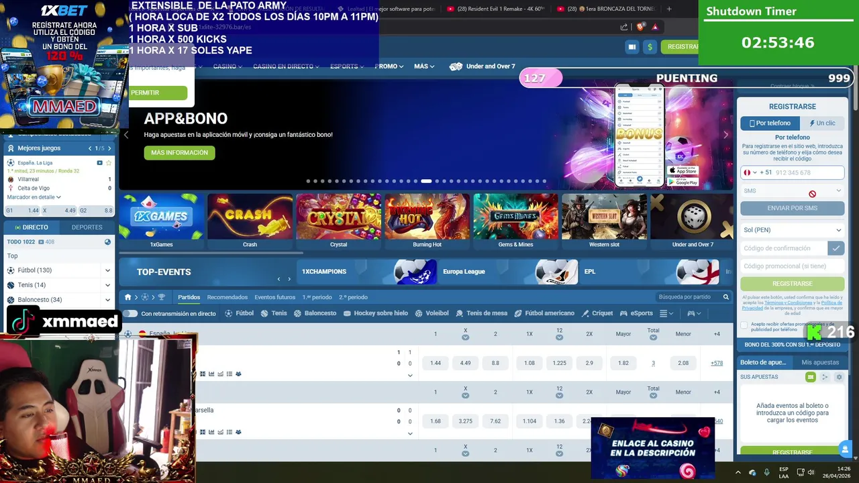Advance the APP&BONO banner with the right arrow
The width and height of the screenshot is (859, 483).
[x=725, y=135]
